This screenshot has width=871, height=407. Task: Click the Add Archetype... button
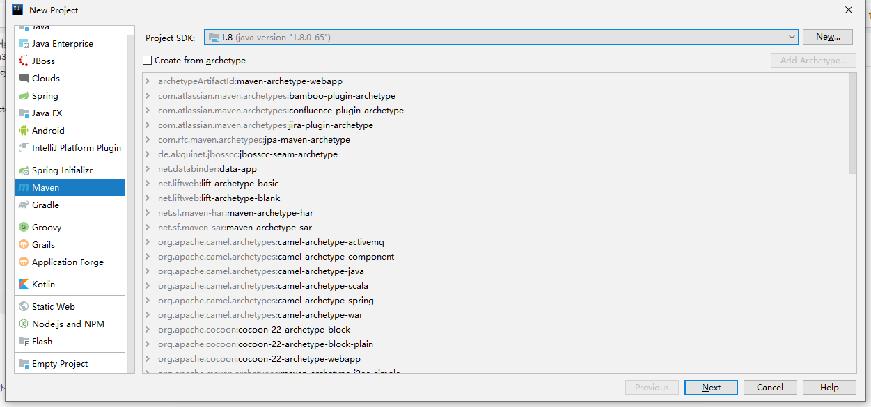pyautogui.click(x=813, y=61)
